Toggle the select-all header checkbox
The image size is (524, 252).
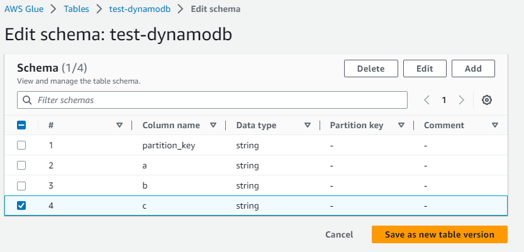click(21, 125)
